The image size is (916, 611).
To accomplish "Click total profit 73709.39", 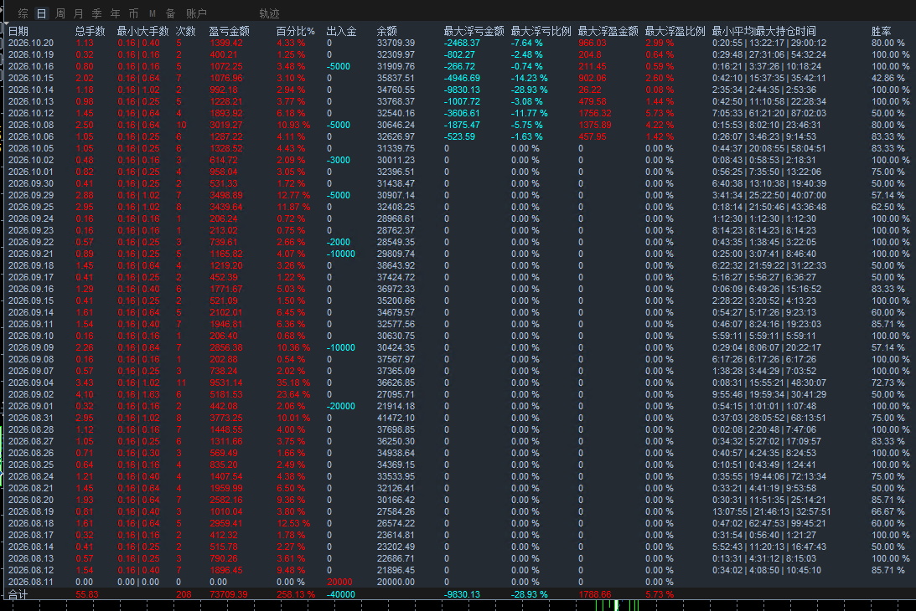I will click(x=229, y=594).
